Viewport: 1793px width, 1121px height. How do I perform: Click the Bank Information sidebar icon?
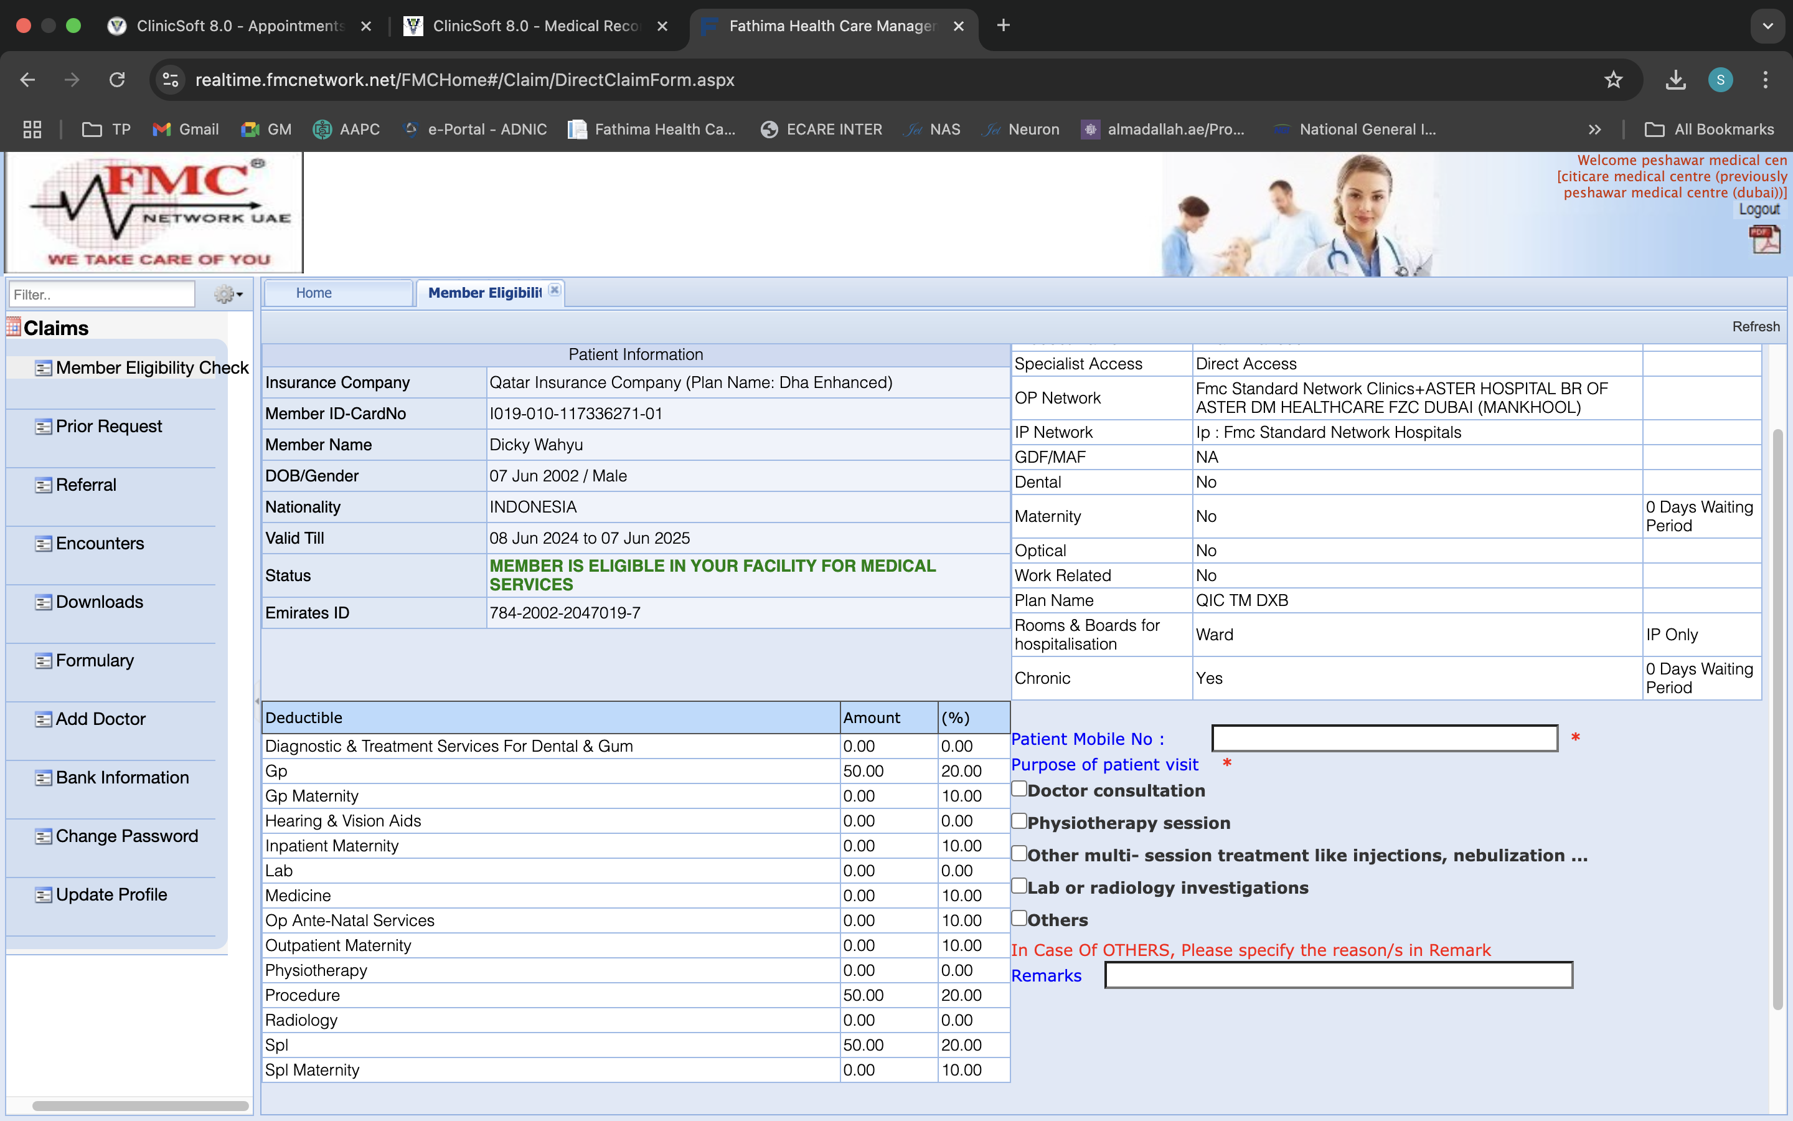coord(43,778)
